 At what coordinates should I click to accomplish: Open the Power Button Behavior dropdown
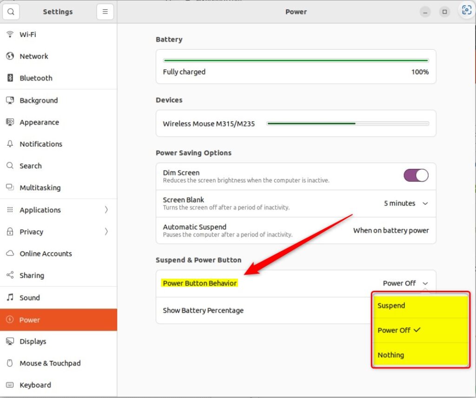(x=405, y=283)
